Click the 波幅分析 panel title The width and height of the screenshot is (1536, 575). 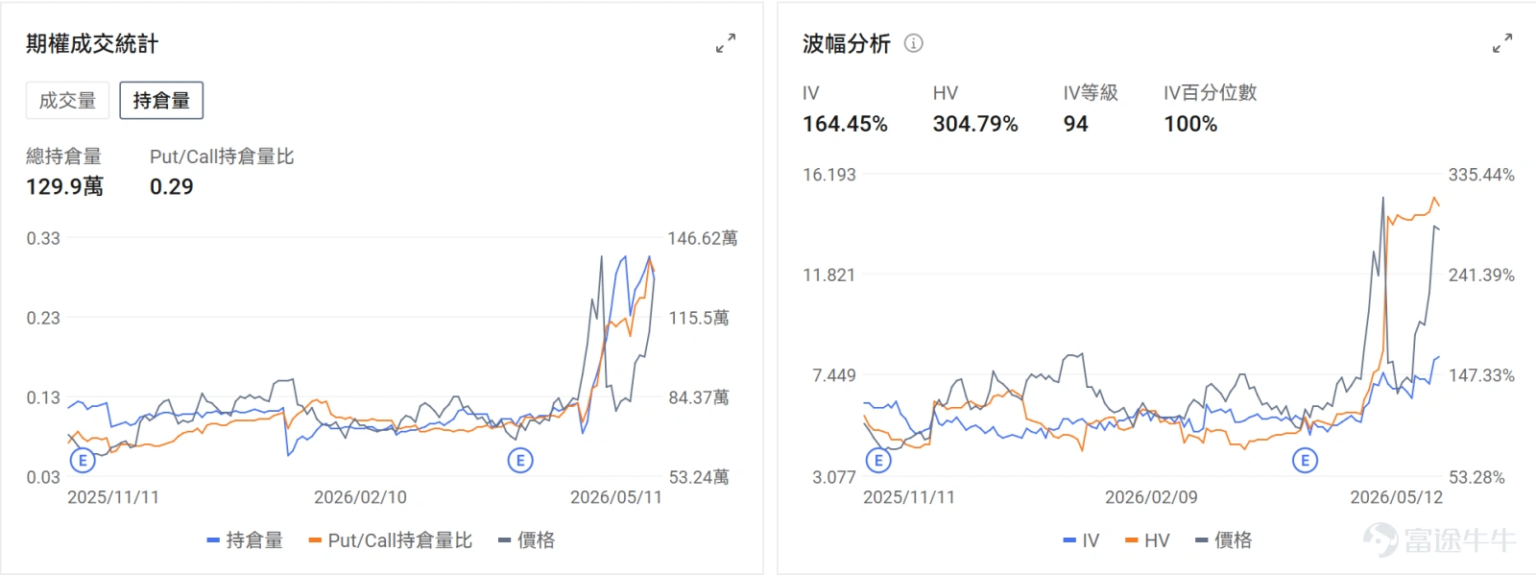[847, 43]
